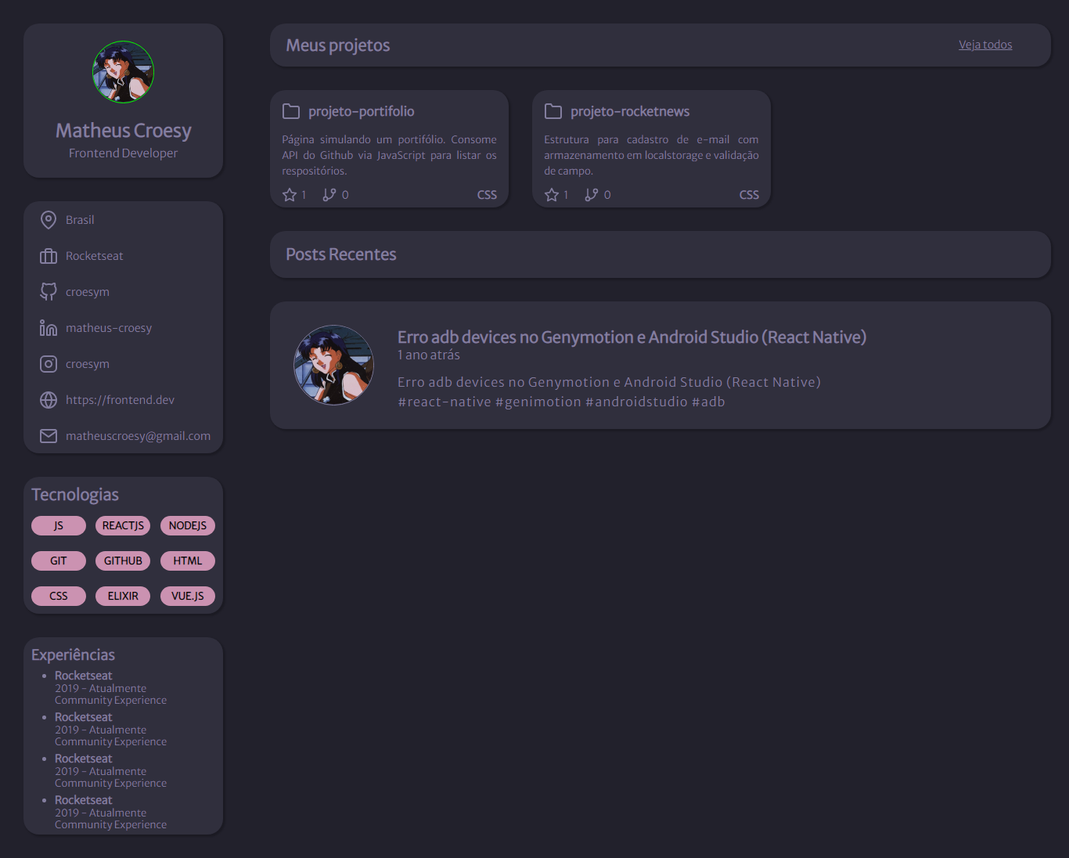Viewport: 1069px width, 858px height.
Task: Click the #react-native hashtag
Action: click(445, 402)
